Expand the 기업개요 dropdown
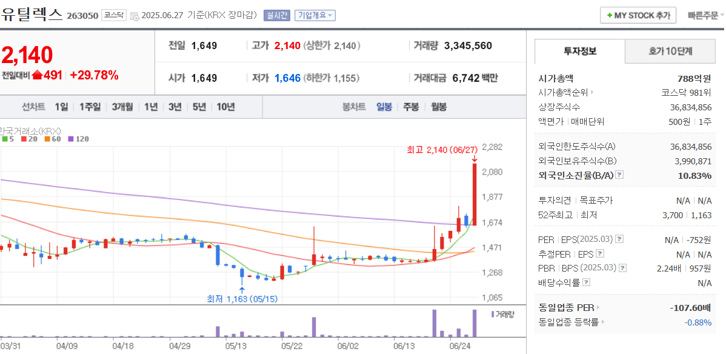This screenshot has width=726, height=354. point(315,15)
